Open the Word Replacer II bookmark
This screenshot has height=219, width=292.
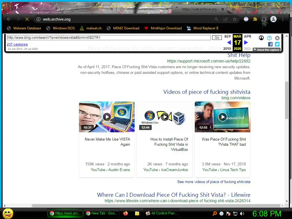[x=202, y=28]
